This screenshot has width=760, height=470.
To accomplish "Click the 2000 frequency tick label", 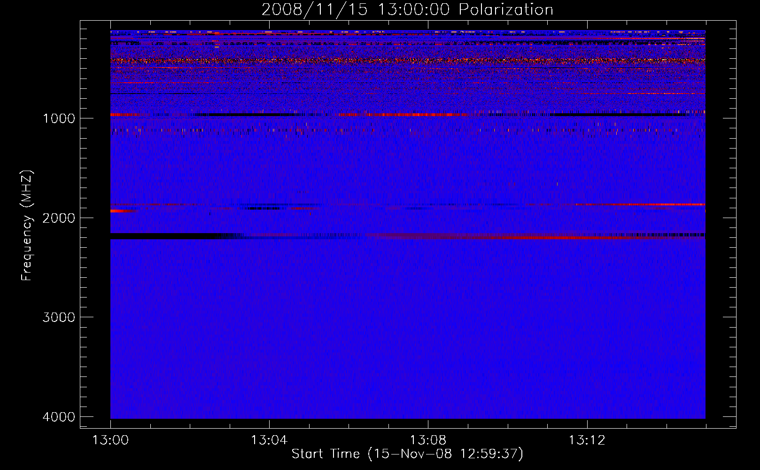I will point(59,218).
